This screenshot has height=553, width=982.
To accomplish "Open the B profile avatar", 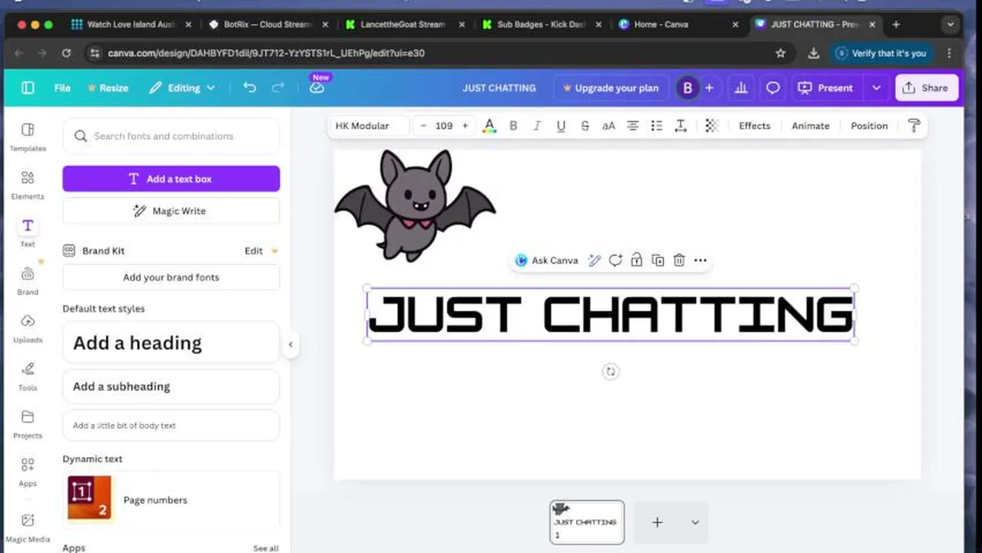I will (687, 88).
